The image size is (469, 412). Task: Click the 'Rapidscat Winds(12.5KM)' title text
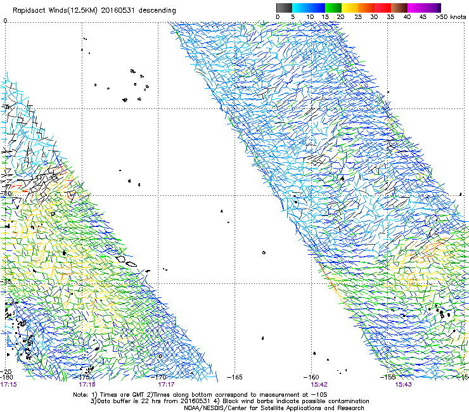tap(55, 11)
